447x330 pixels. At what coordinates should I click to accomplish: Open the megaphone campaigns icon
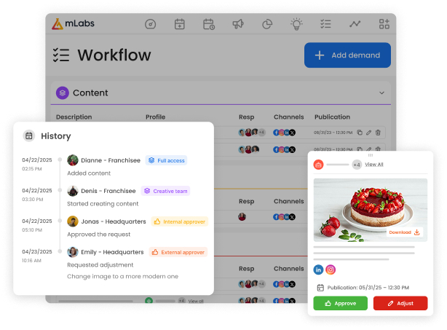pos(238,24)
